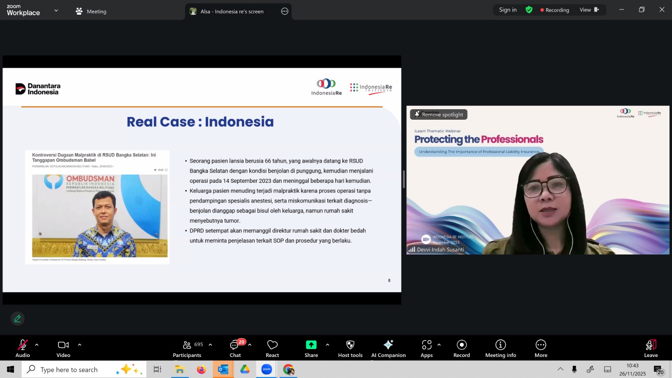Expand video options arrow next to Video
Viewport: 672px width, 378px height.
tap(79, 345)
